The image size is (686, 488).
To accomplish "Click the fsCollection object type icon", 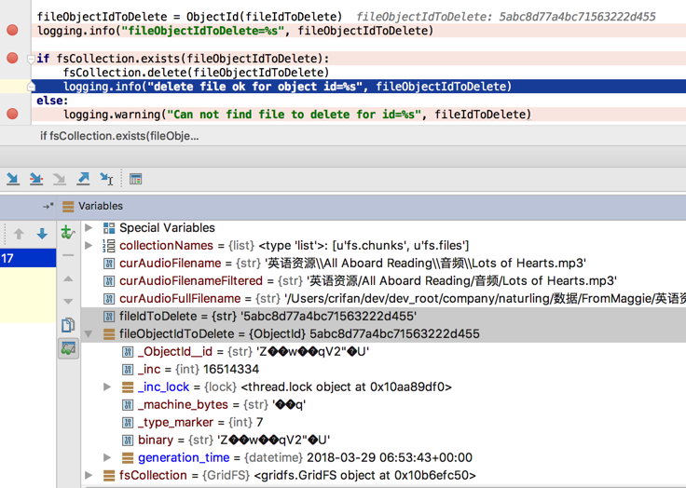I will coord(109,475).
